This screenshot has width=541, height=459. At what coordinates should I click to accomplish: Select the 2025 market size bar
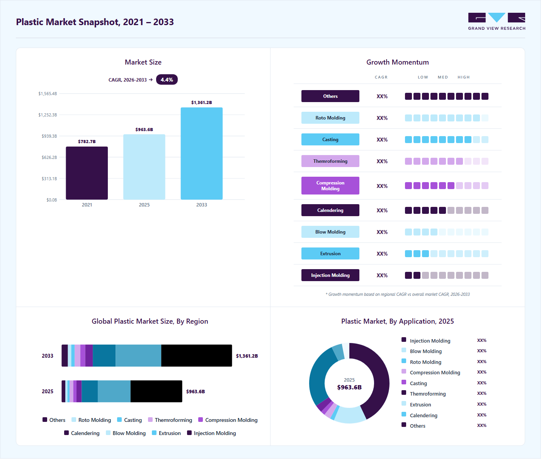click(144, 167)
